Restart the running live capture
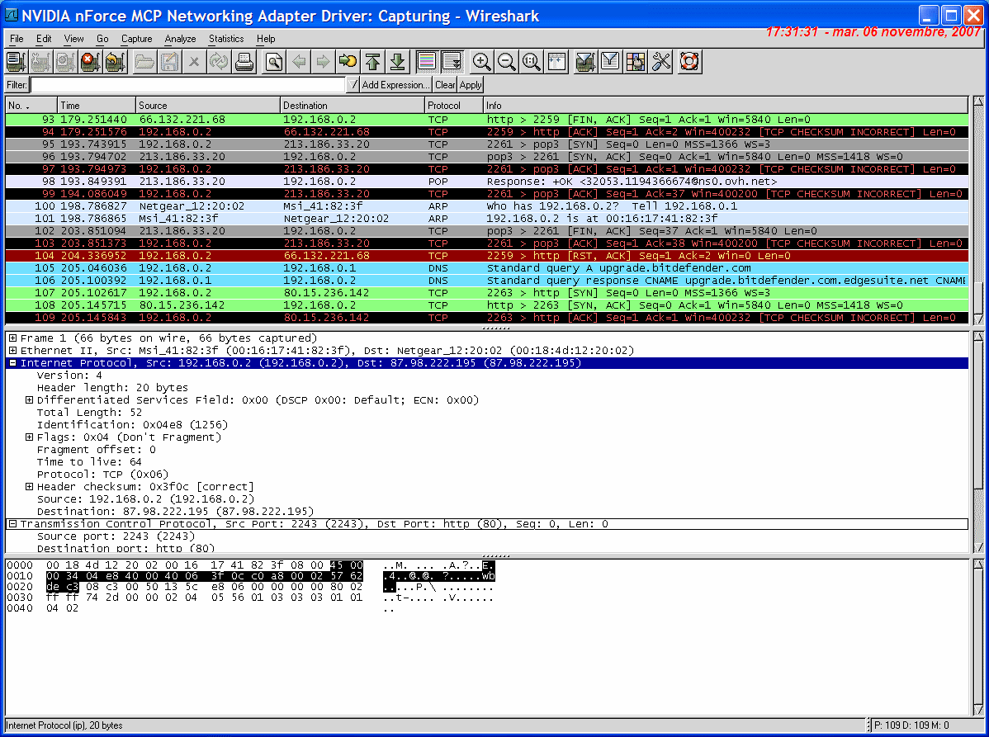 pyautogui.click(x=116, y=62)
